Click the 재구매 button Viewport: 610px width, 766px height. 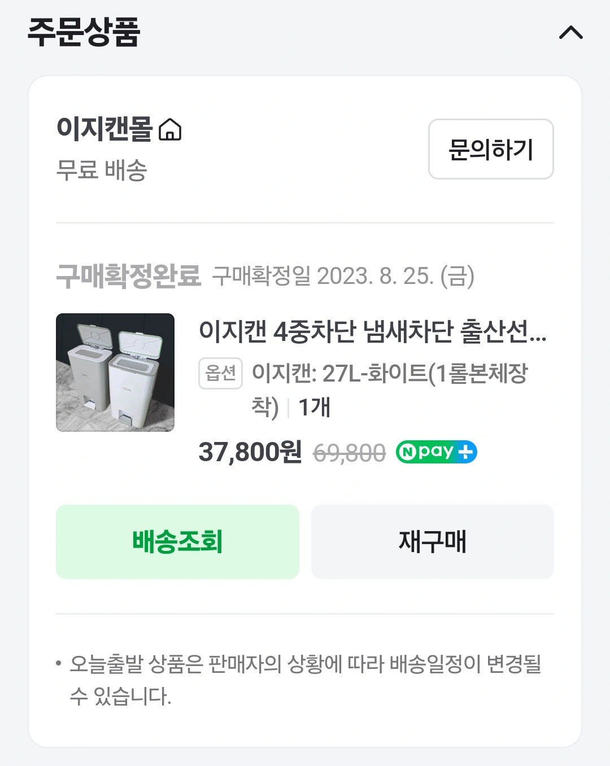[x=433, y=542]
